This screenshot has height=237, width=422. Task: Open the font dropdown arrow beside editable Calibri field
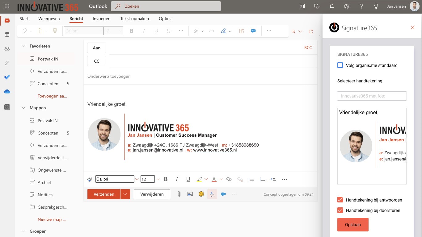(x=137, y=179)
